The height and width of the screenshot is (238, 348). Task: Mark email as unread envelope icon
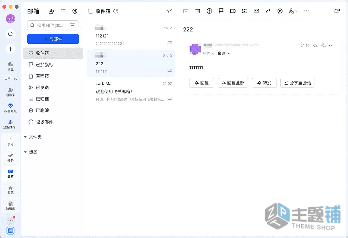coord(257,11)
